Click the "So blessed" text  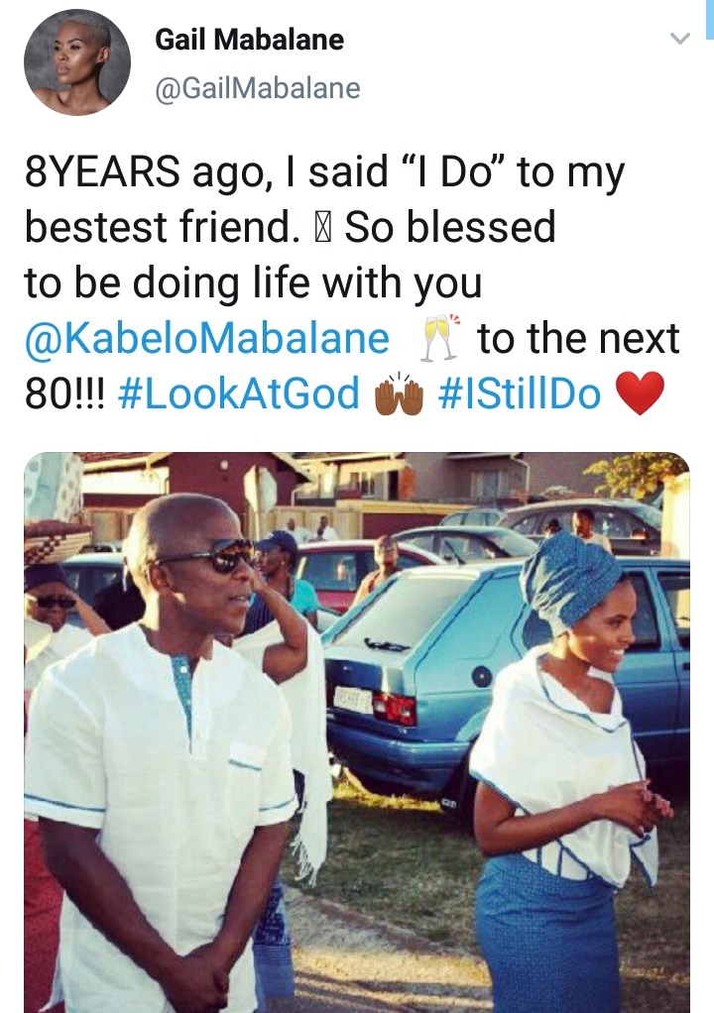(450, 227)
